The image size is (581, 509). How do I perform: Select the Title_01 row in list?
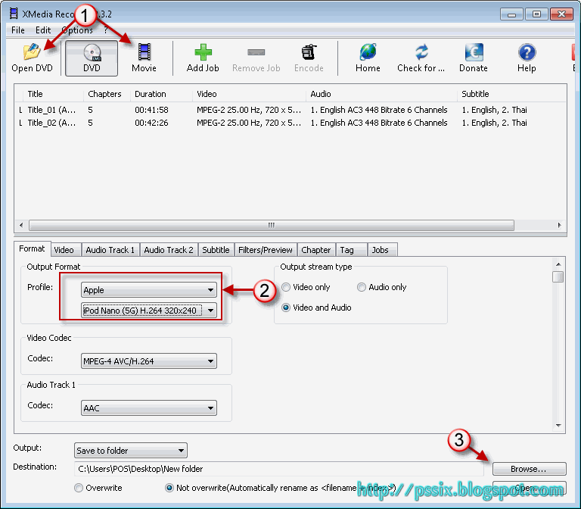(x=290, y=110)
